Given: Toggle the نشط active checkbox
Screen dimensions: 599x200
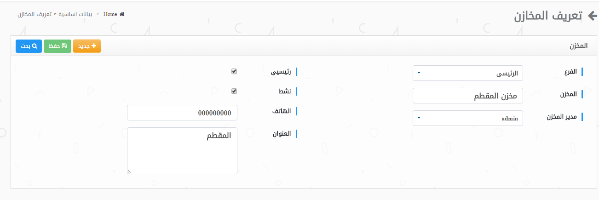Looking at the screenshot, I should point(234,91).
